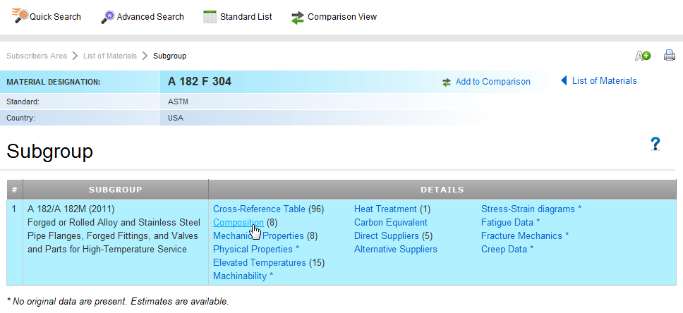Click the Comparison View arrows icon
The width and height of the screenshot is (683, 313).
pyautogui.click(x=298, y=18)
